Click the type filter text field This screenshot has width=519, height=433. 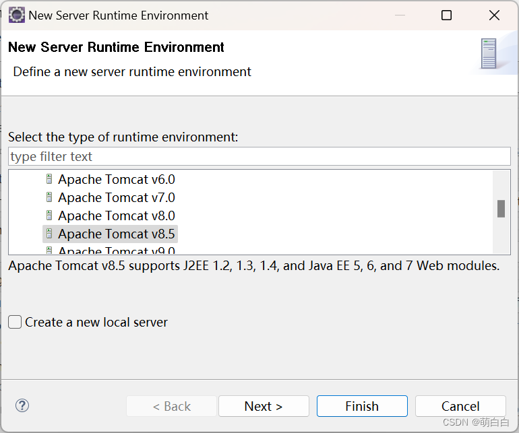click(259, 156)
